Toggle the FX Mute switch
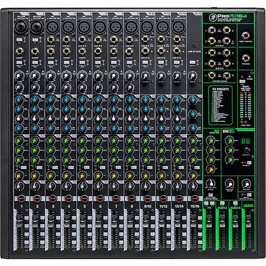Image resolution: width=266 pixels, height=266 pixels. (249, 163)
